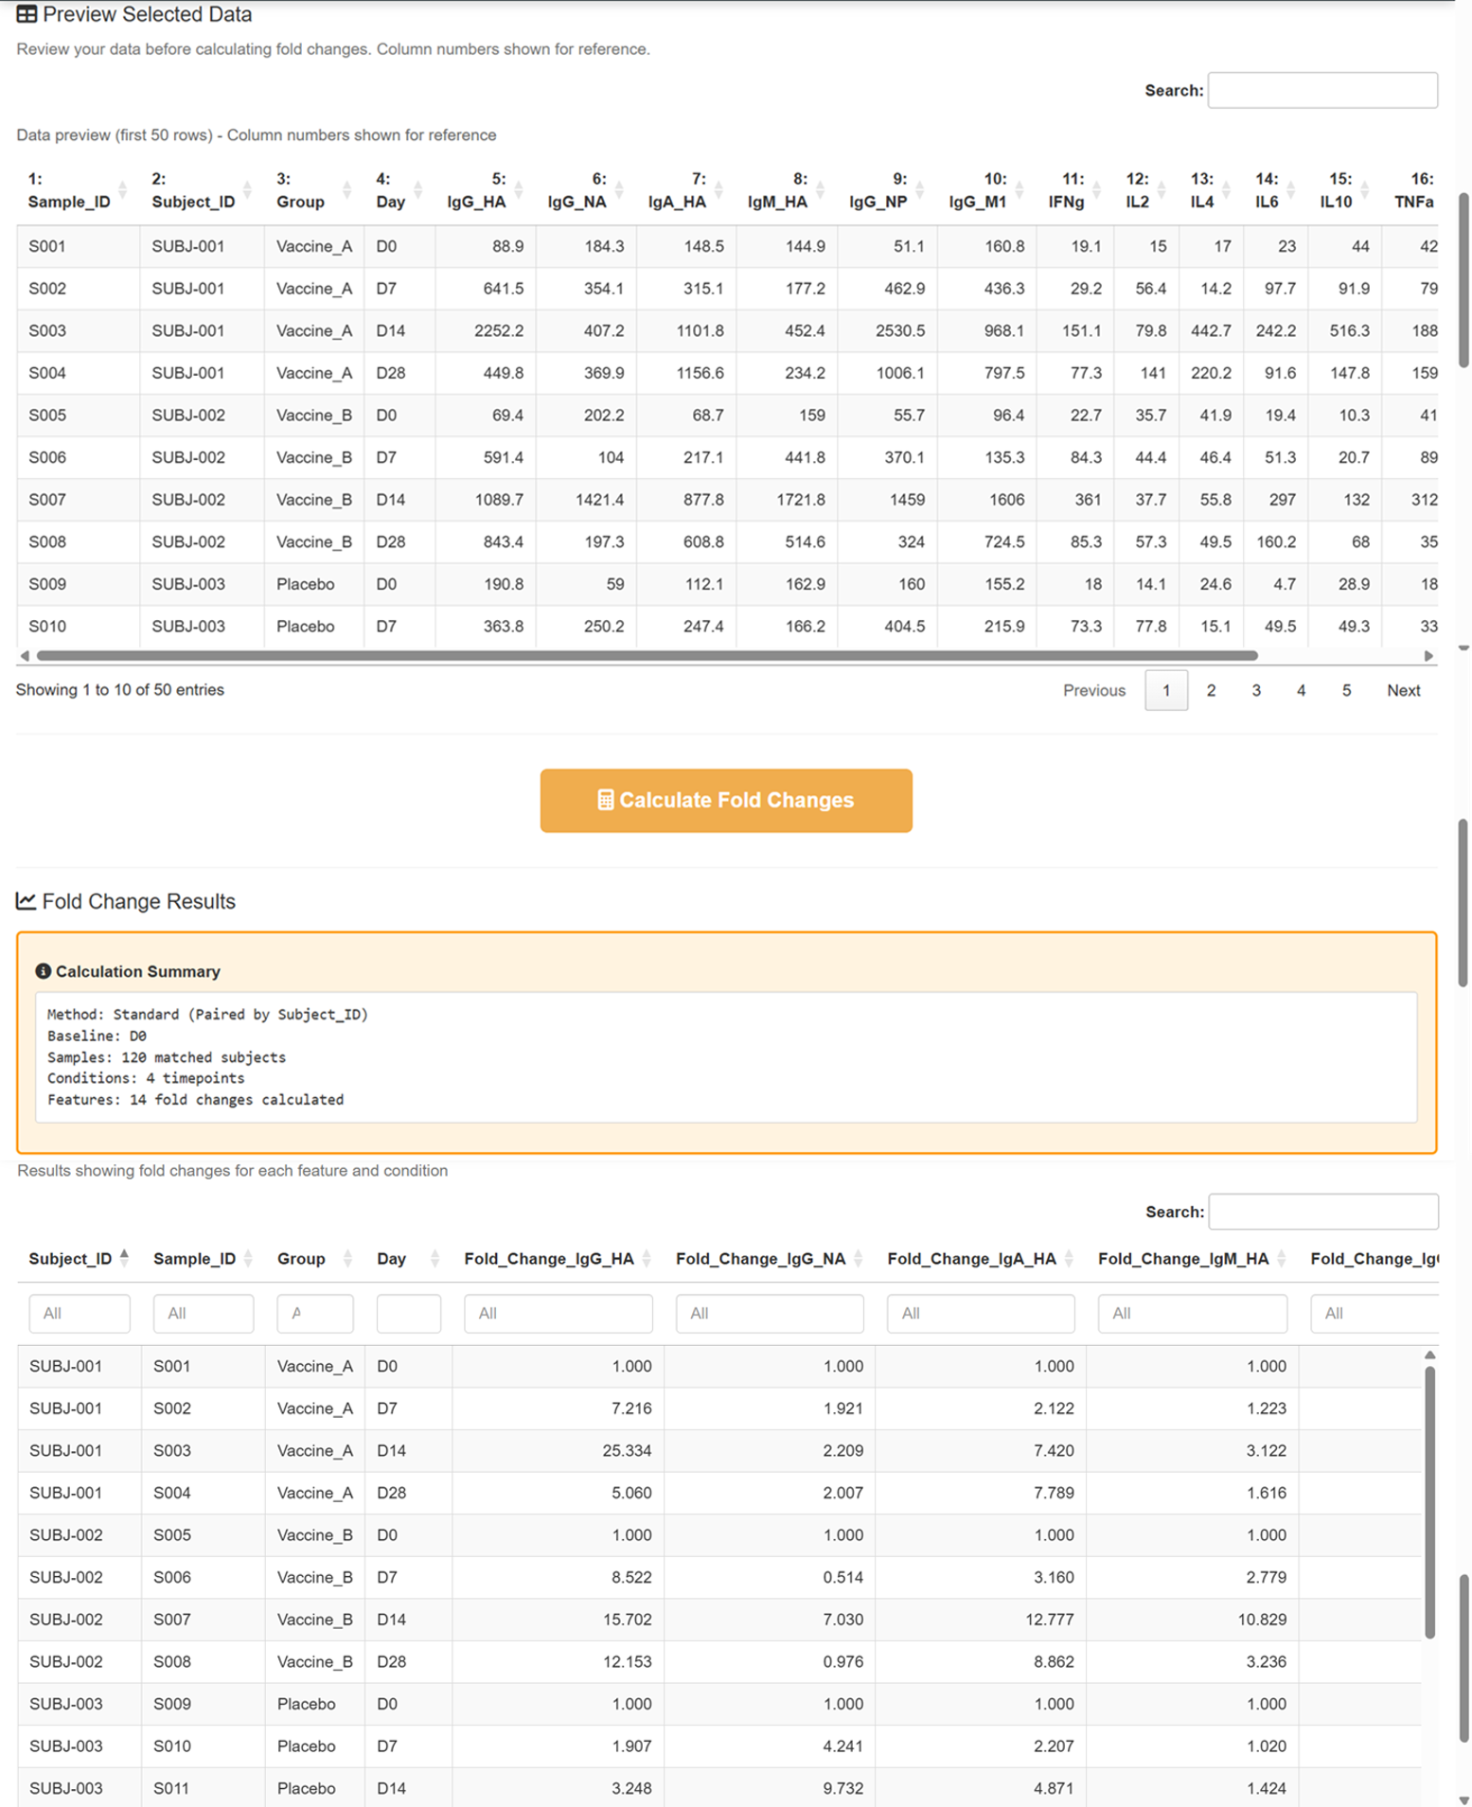Filter the Fold_Change_IgM_HA column
Viewport: 1472px width, 1807px height.
coord(1193,1313)
